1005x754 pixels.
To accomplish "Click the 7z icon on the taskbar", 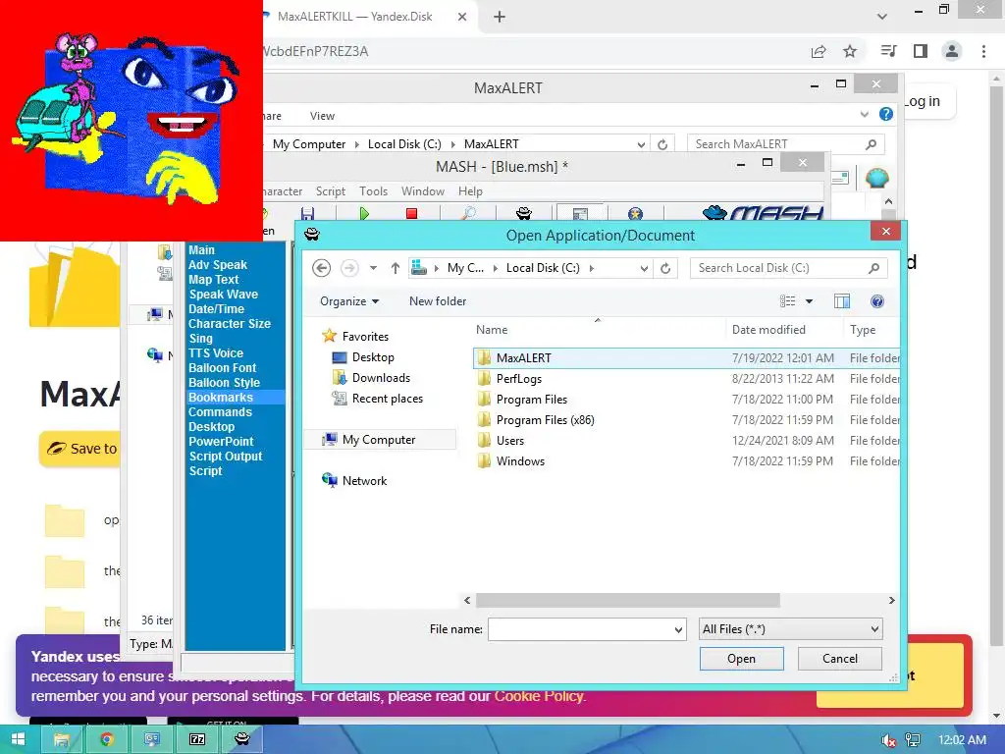I will coord(197,740).
